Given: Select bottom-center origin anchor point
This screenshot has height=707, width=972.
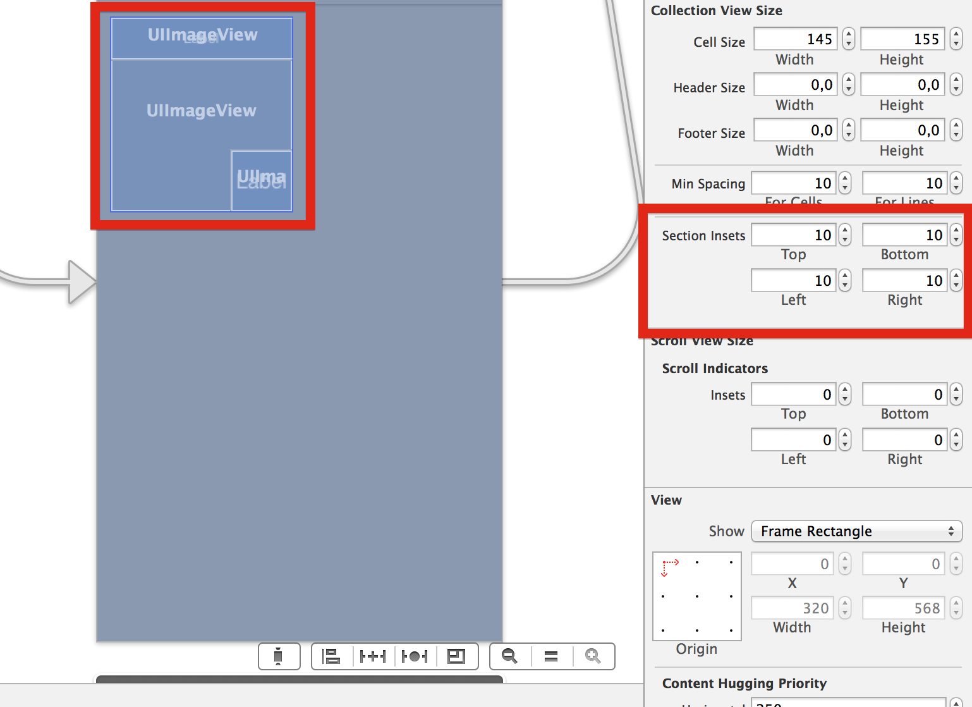Looking at the screenshot, I should click(x=697, y=630).
